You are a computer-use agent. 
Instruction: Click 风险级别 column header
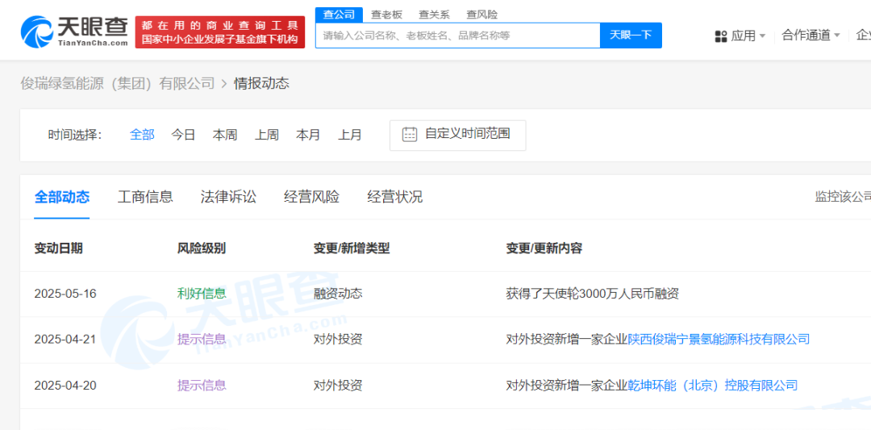click(x=202, y=248)
